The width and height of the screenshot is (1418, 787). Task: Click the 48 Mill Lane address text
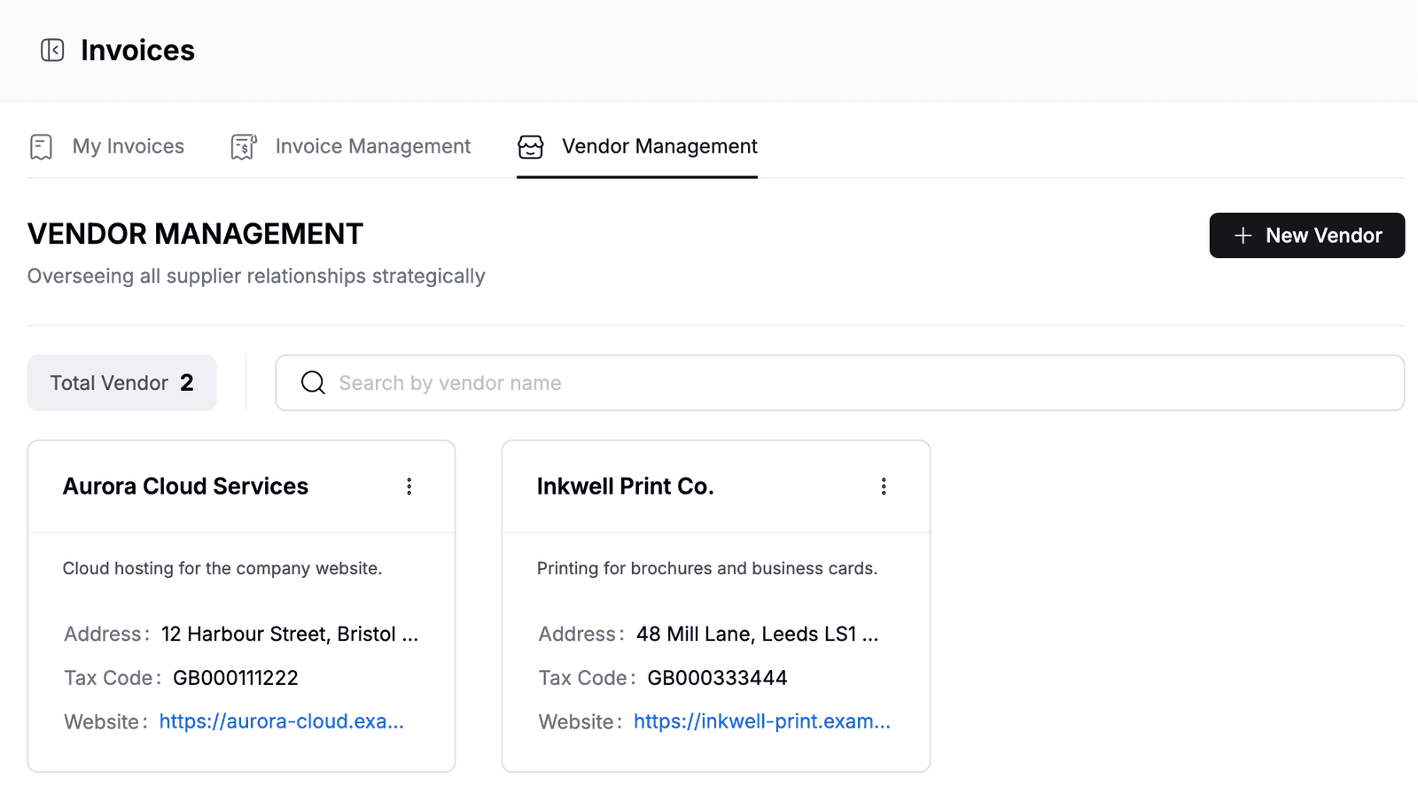coord(757,635)
